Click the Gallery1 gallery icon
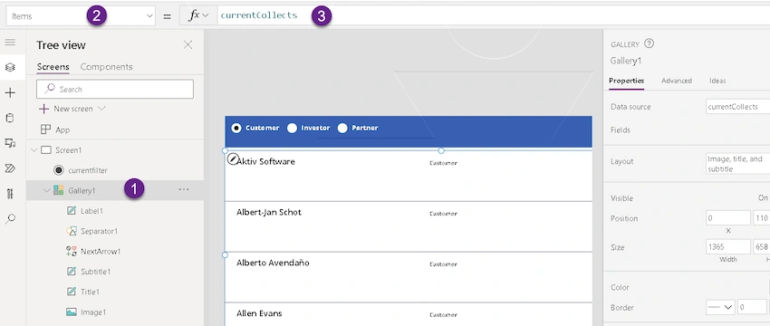770x326 pixels. pyautogui.click(x=59, y=190)
